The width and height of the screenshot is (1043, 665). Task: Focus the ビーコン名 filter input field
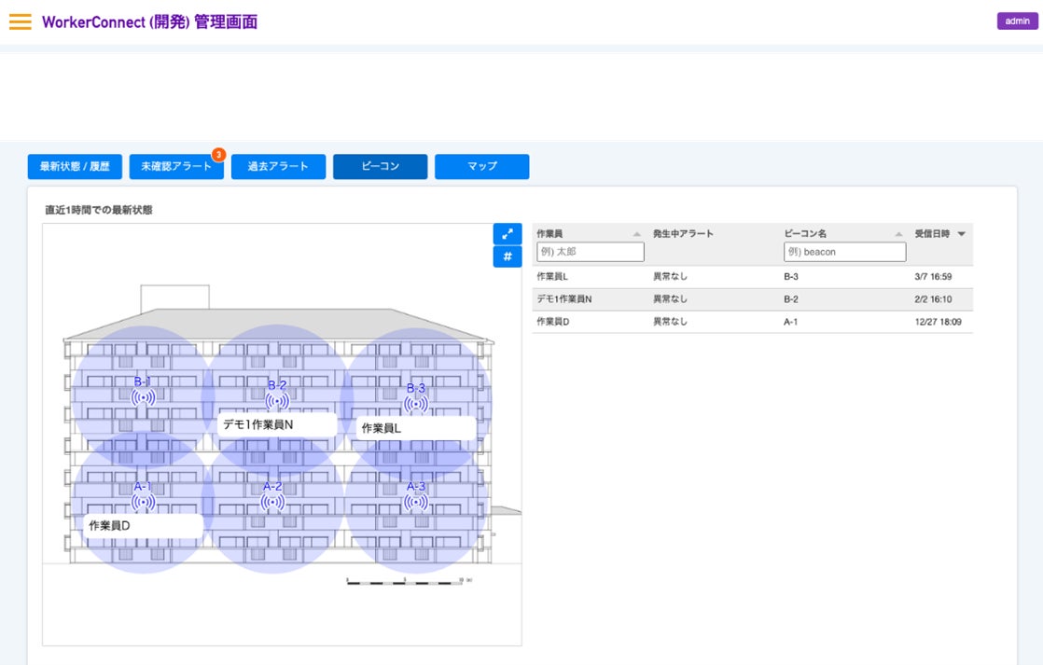pos(845,252)
